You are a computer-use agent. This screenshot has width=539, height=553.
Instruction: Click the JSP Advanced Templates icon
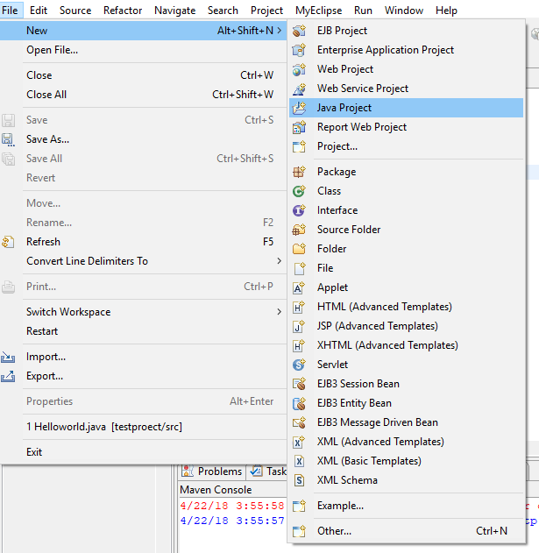[x=299, y=326]
